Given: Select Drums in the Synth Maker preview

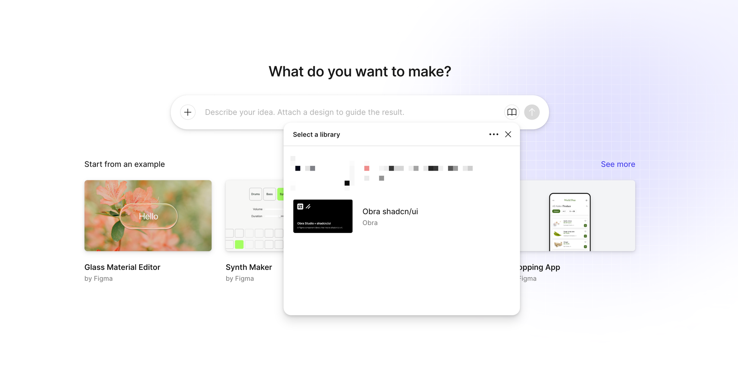Looking at the screenshot, I should [x=255, y=194].
